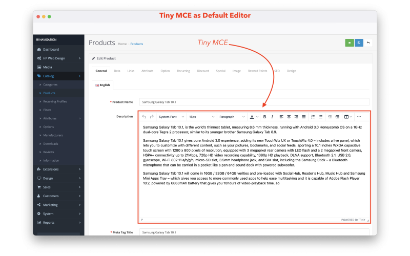Viewport: 410px width, 256px height.
Task: Expand the Reports menu
Action: [x=58, y=223]
